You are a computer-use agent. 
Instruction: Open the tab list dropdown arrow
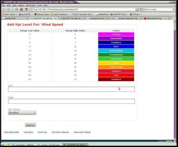coord(174,18)
